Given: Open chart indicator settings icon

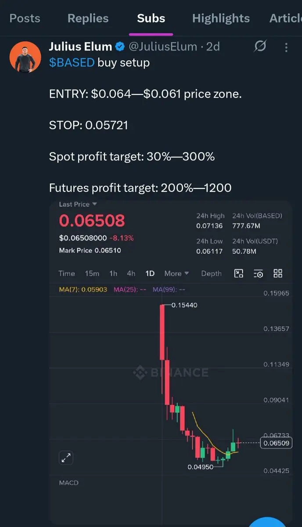Looking at the screenshot, I should point(259,274).
